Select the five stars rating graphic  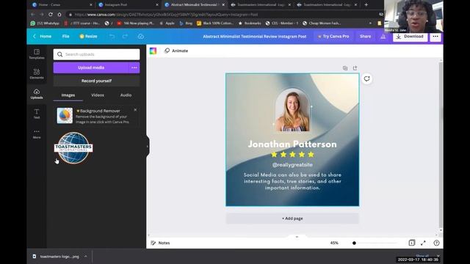tap(292, 155)
